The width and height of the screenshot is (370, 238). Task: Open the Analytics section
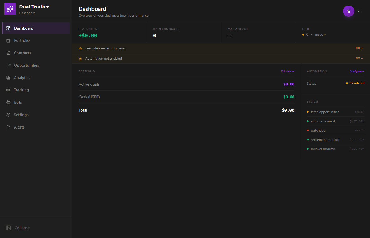[x=36, y=78]
